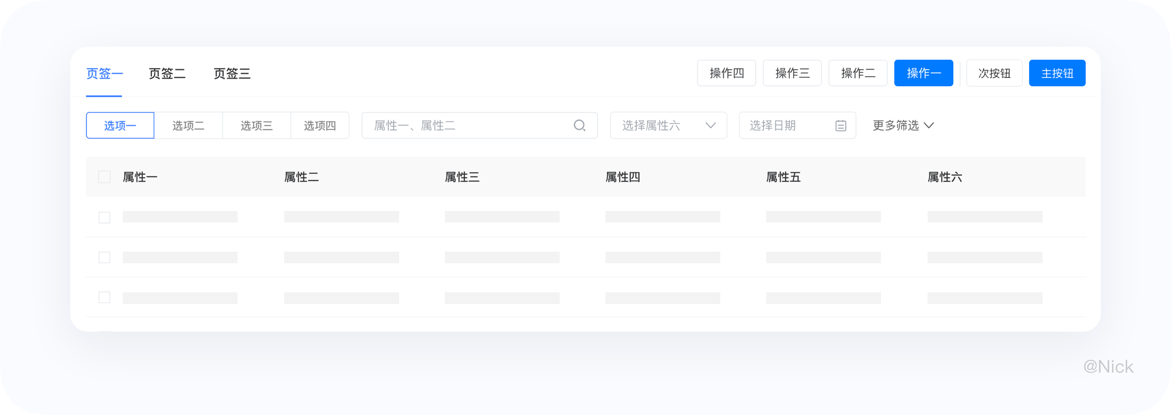Image resolution: width=1171 pixels, height=415 pixels.
Task: Switch to the 页签三 tab
Action: [x=232, y=74]
